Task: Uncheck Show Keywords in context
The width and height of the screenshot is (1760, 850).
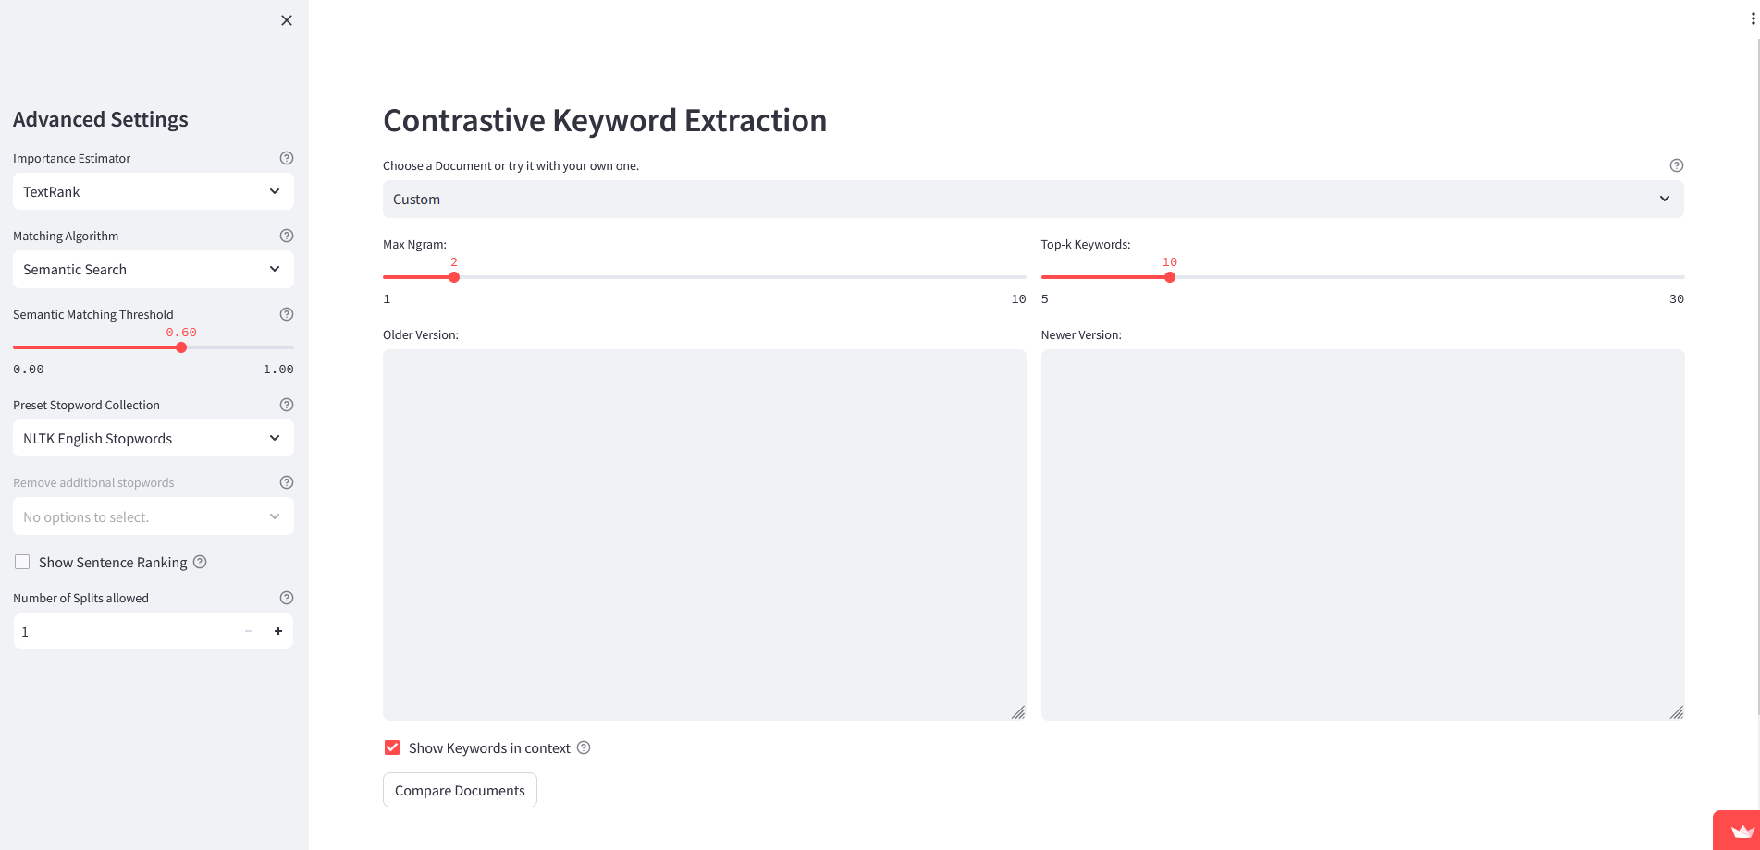Action: (392, 747)
